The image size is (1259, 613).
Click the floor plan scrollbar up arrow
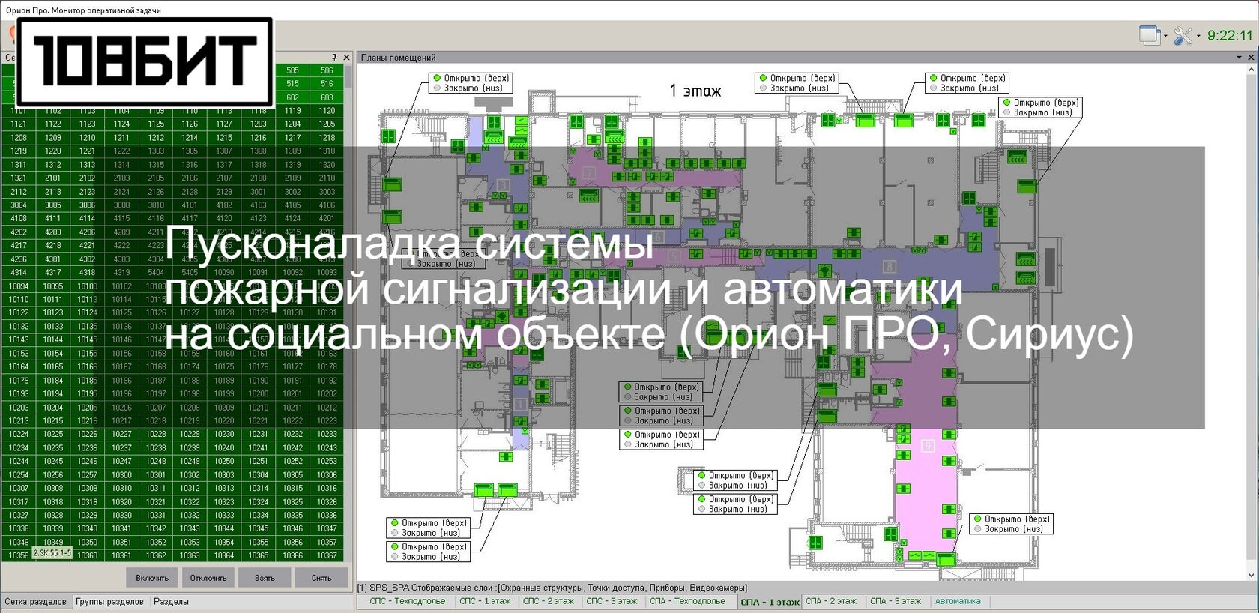click(x=1251, y=70)
